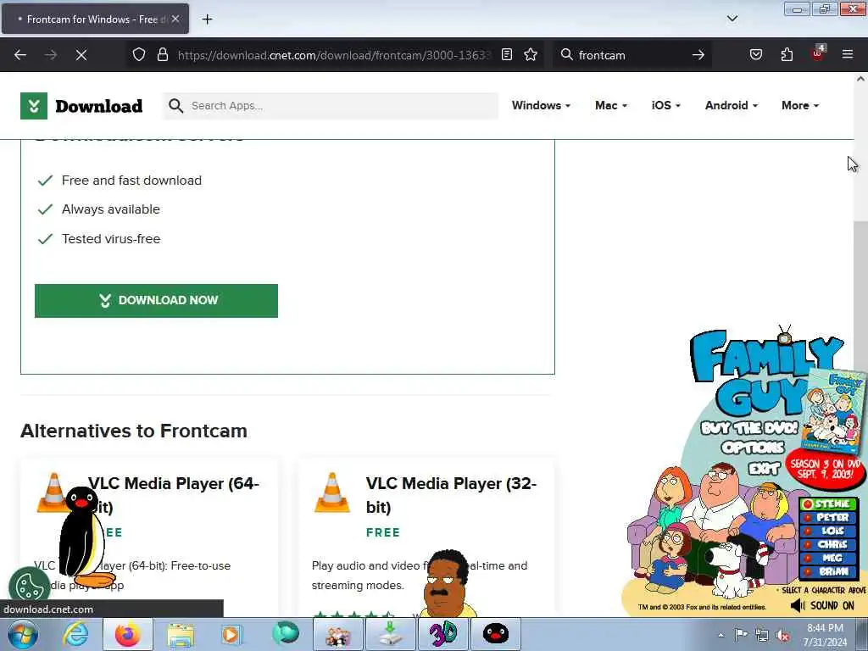
Task: Open the Pocket save icon
Action: pyautogui.click(x=755, y=55)
